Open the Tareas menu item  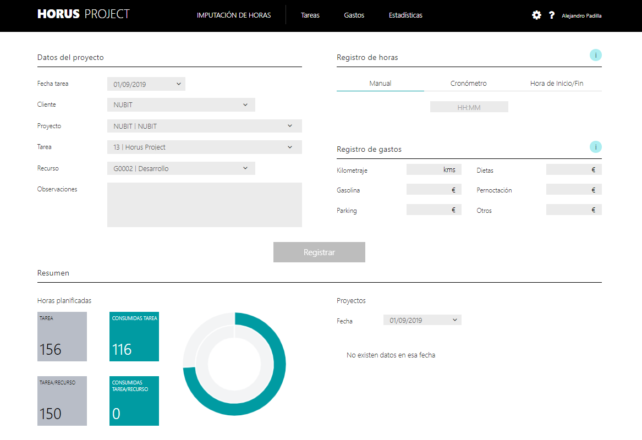[310, 15]
